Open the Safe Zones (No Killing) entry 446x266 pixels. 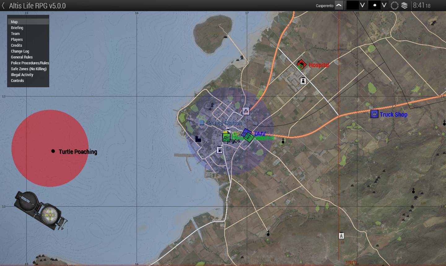click(x=28, y=69)
